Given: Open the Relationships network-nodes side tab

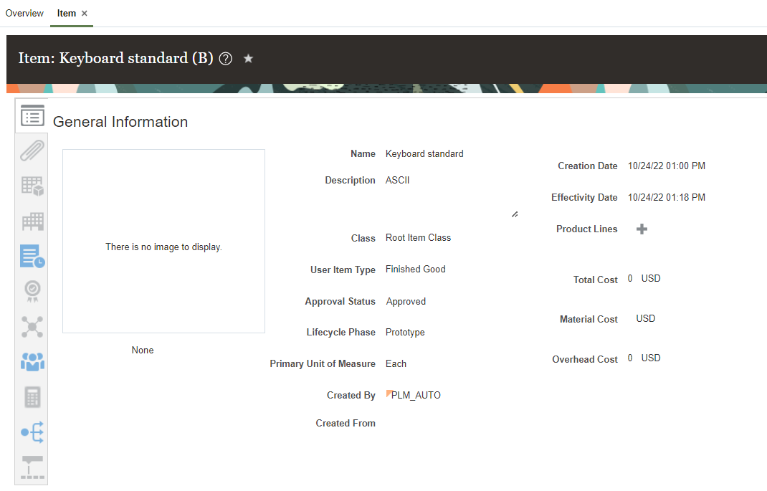Looking at the screenshot, I should coord(32,327).
